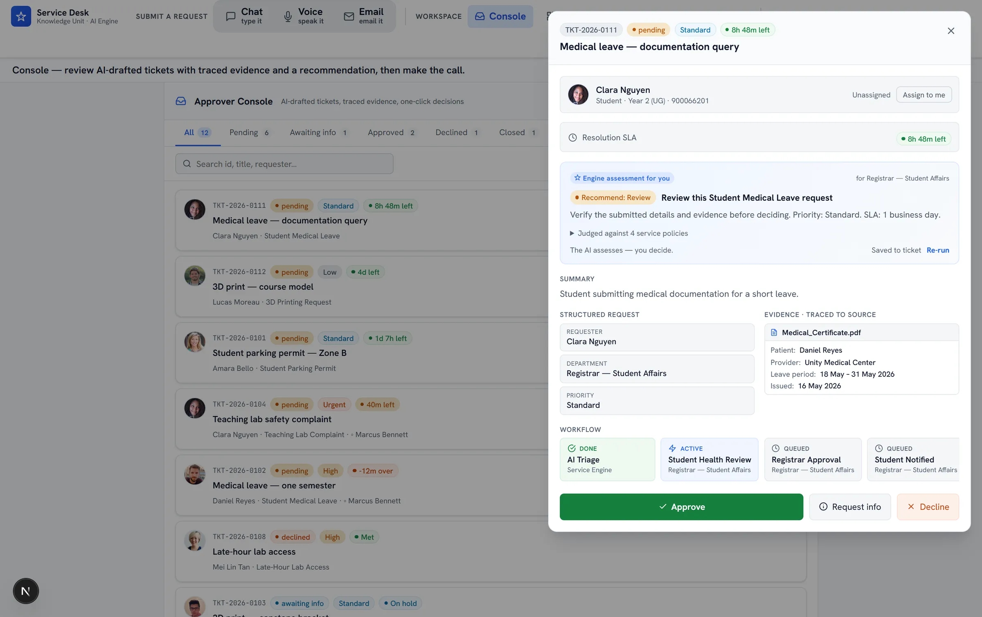
Task: Click the Email envelope icon
Action: click(x=349, y=16)
